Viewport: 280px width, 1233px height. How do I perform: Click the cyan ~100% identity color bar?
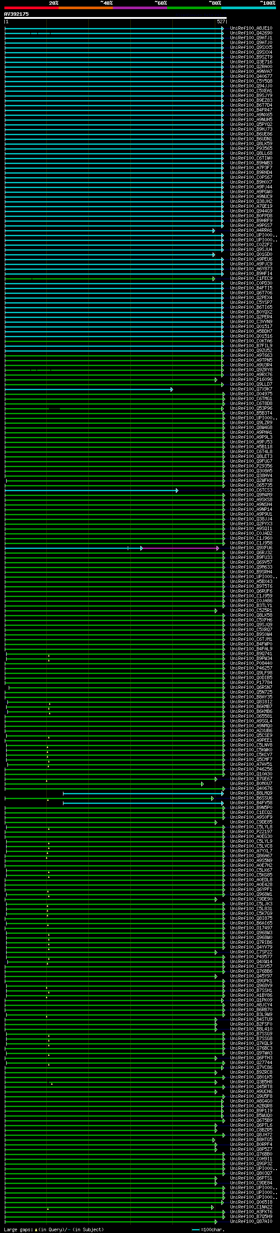(248, 8)
